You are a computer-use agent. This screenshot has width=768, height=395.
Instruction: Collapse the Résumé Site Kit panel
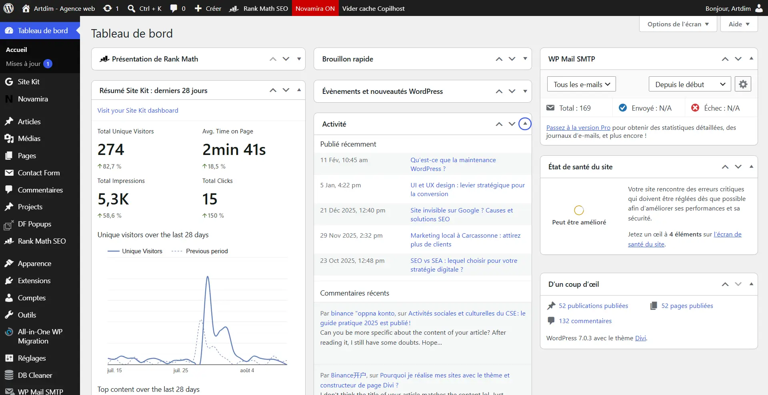click(299, 90)
